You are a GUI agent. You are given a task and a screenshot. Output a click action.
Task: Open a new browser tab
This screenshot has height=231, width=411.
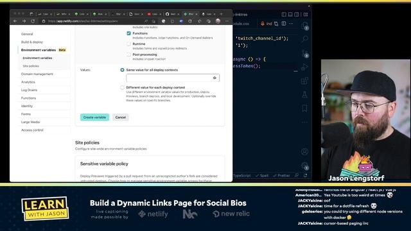[x=222, y=14]
